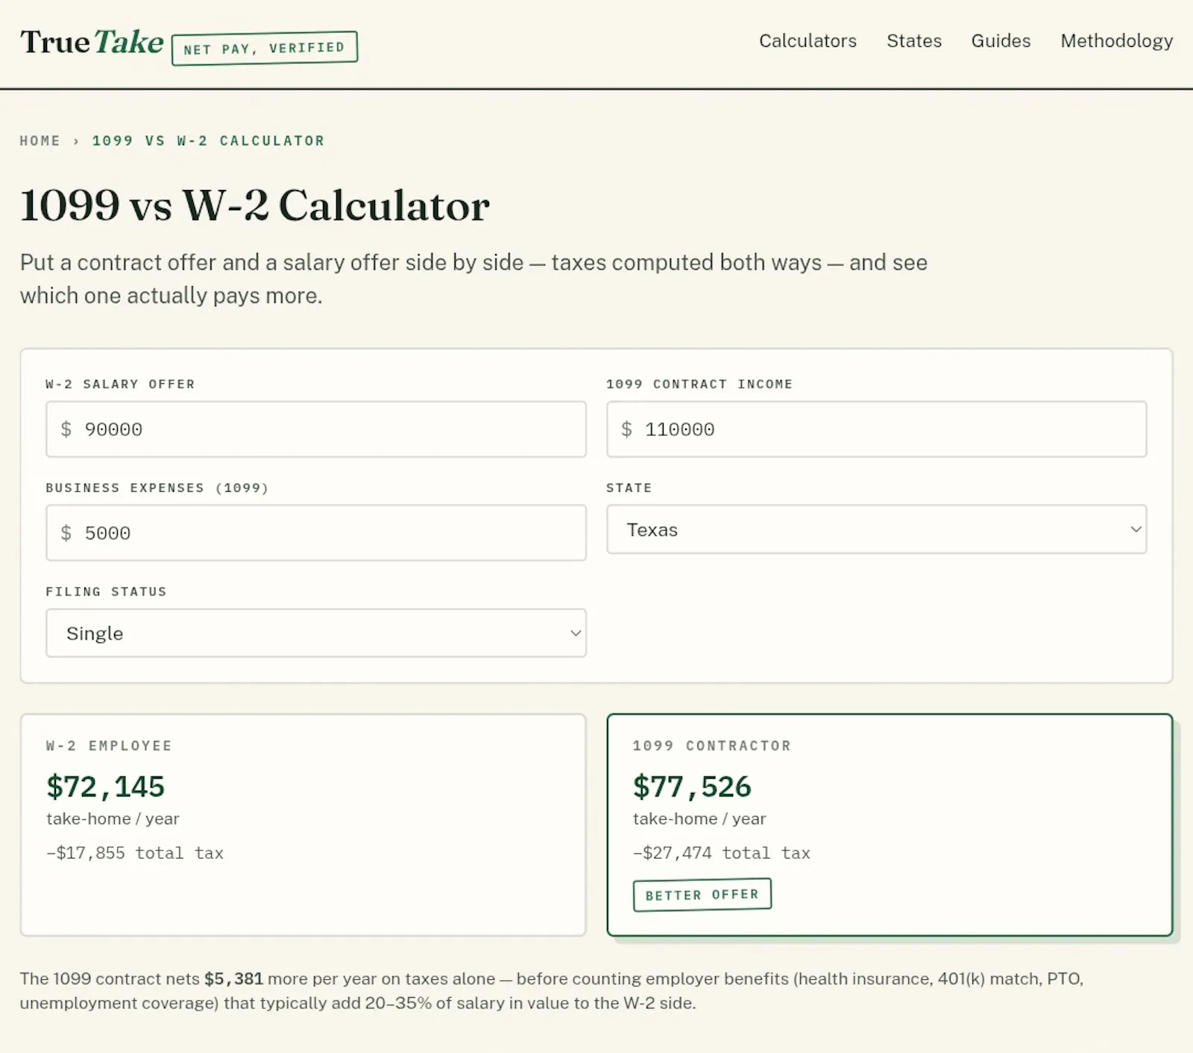Open the Methodology page
The width and height of the screenshot is (1193, 1053).
(x=1117, y=41)
